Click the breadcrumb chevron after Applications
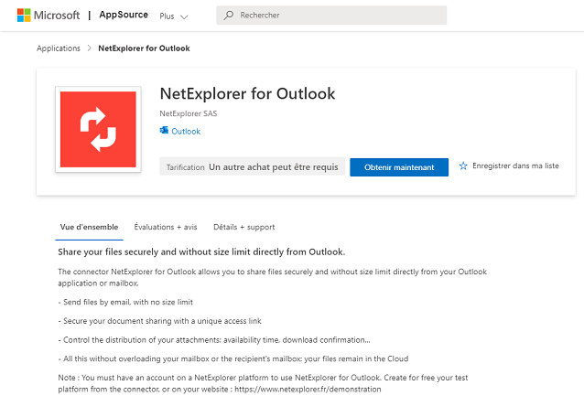The height and width of the screenshot is (417, 584). [89, 48]
